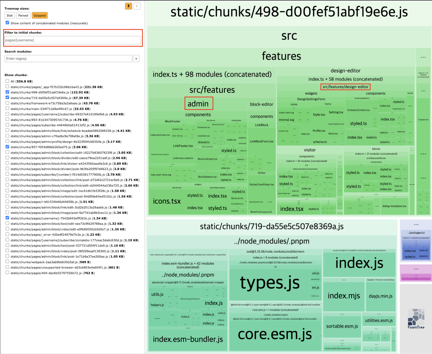
Task: Collapse sidebar with the chevron arrow
Action: point(137,6)
